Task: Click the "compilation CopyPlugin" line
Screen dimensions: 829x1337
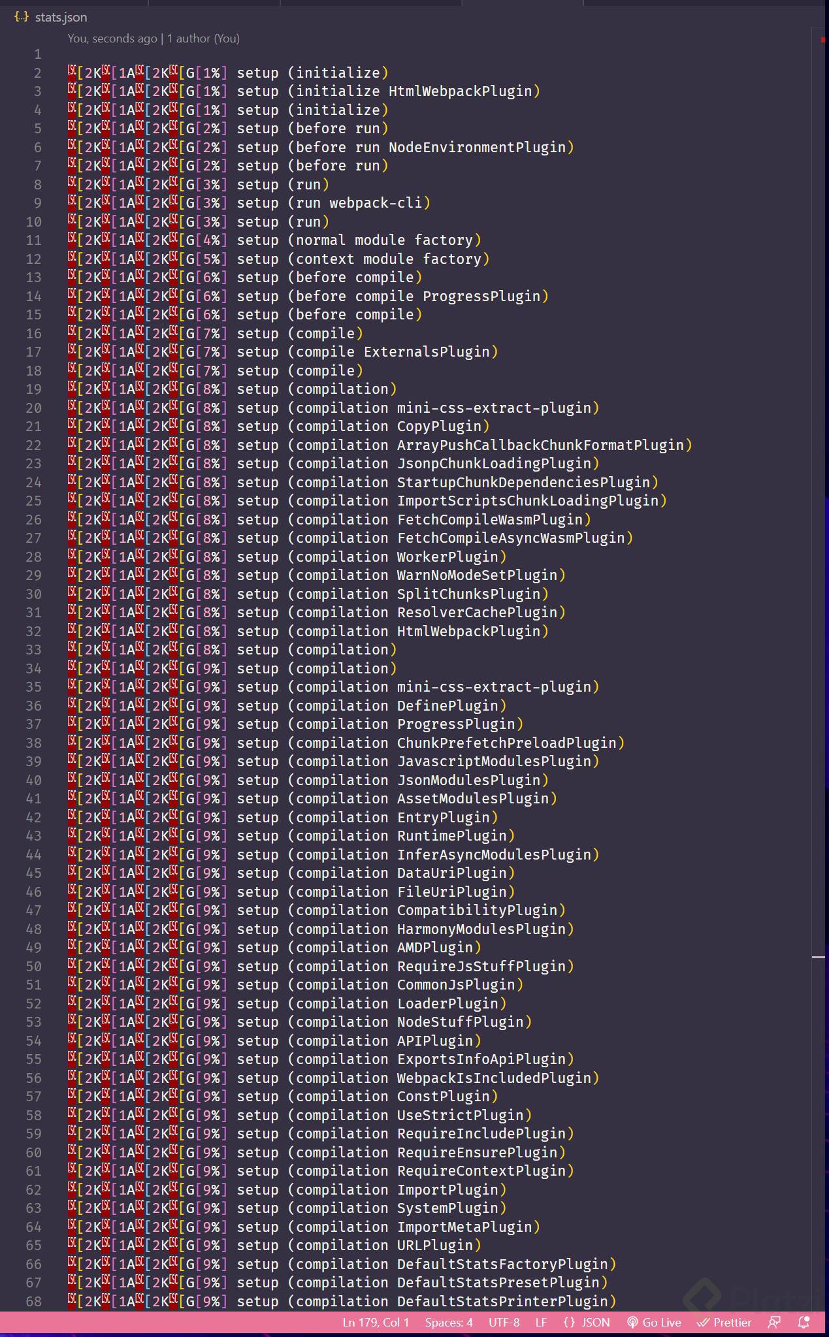Action: 279,427
